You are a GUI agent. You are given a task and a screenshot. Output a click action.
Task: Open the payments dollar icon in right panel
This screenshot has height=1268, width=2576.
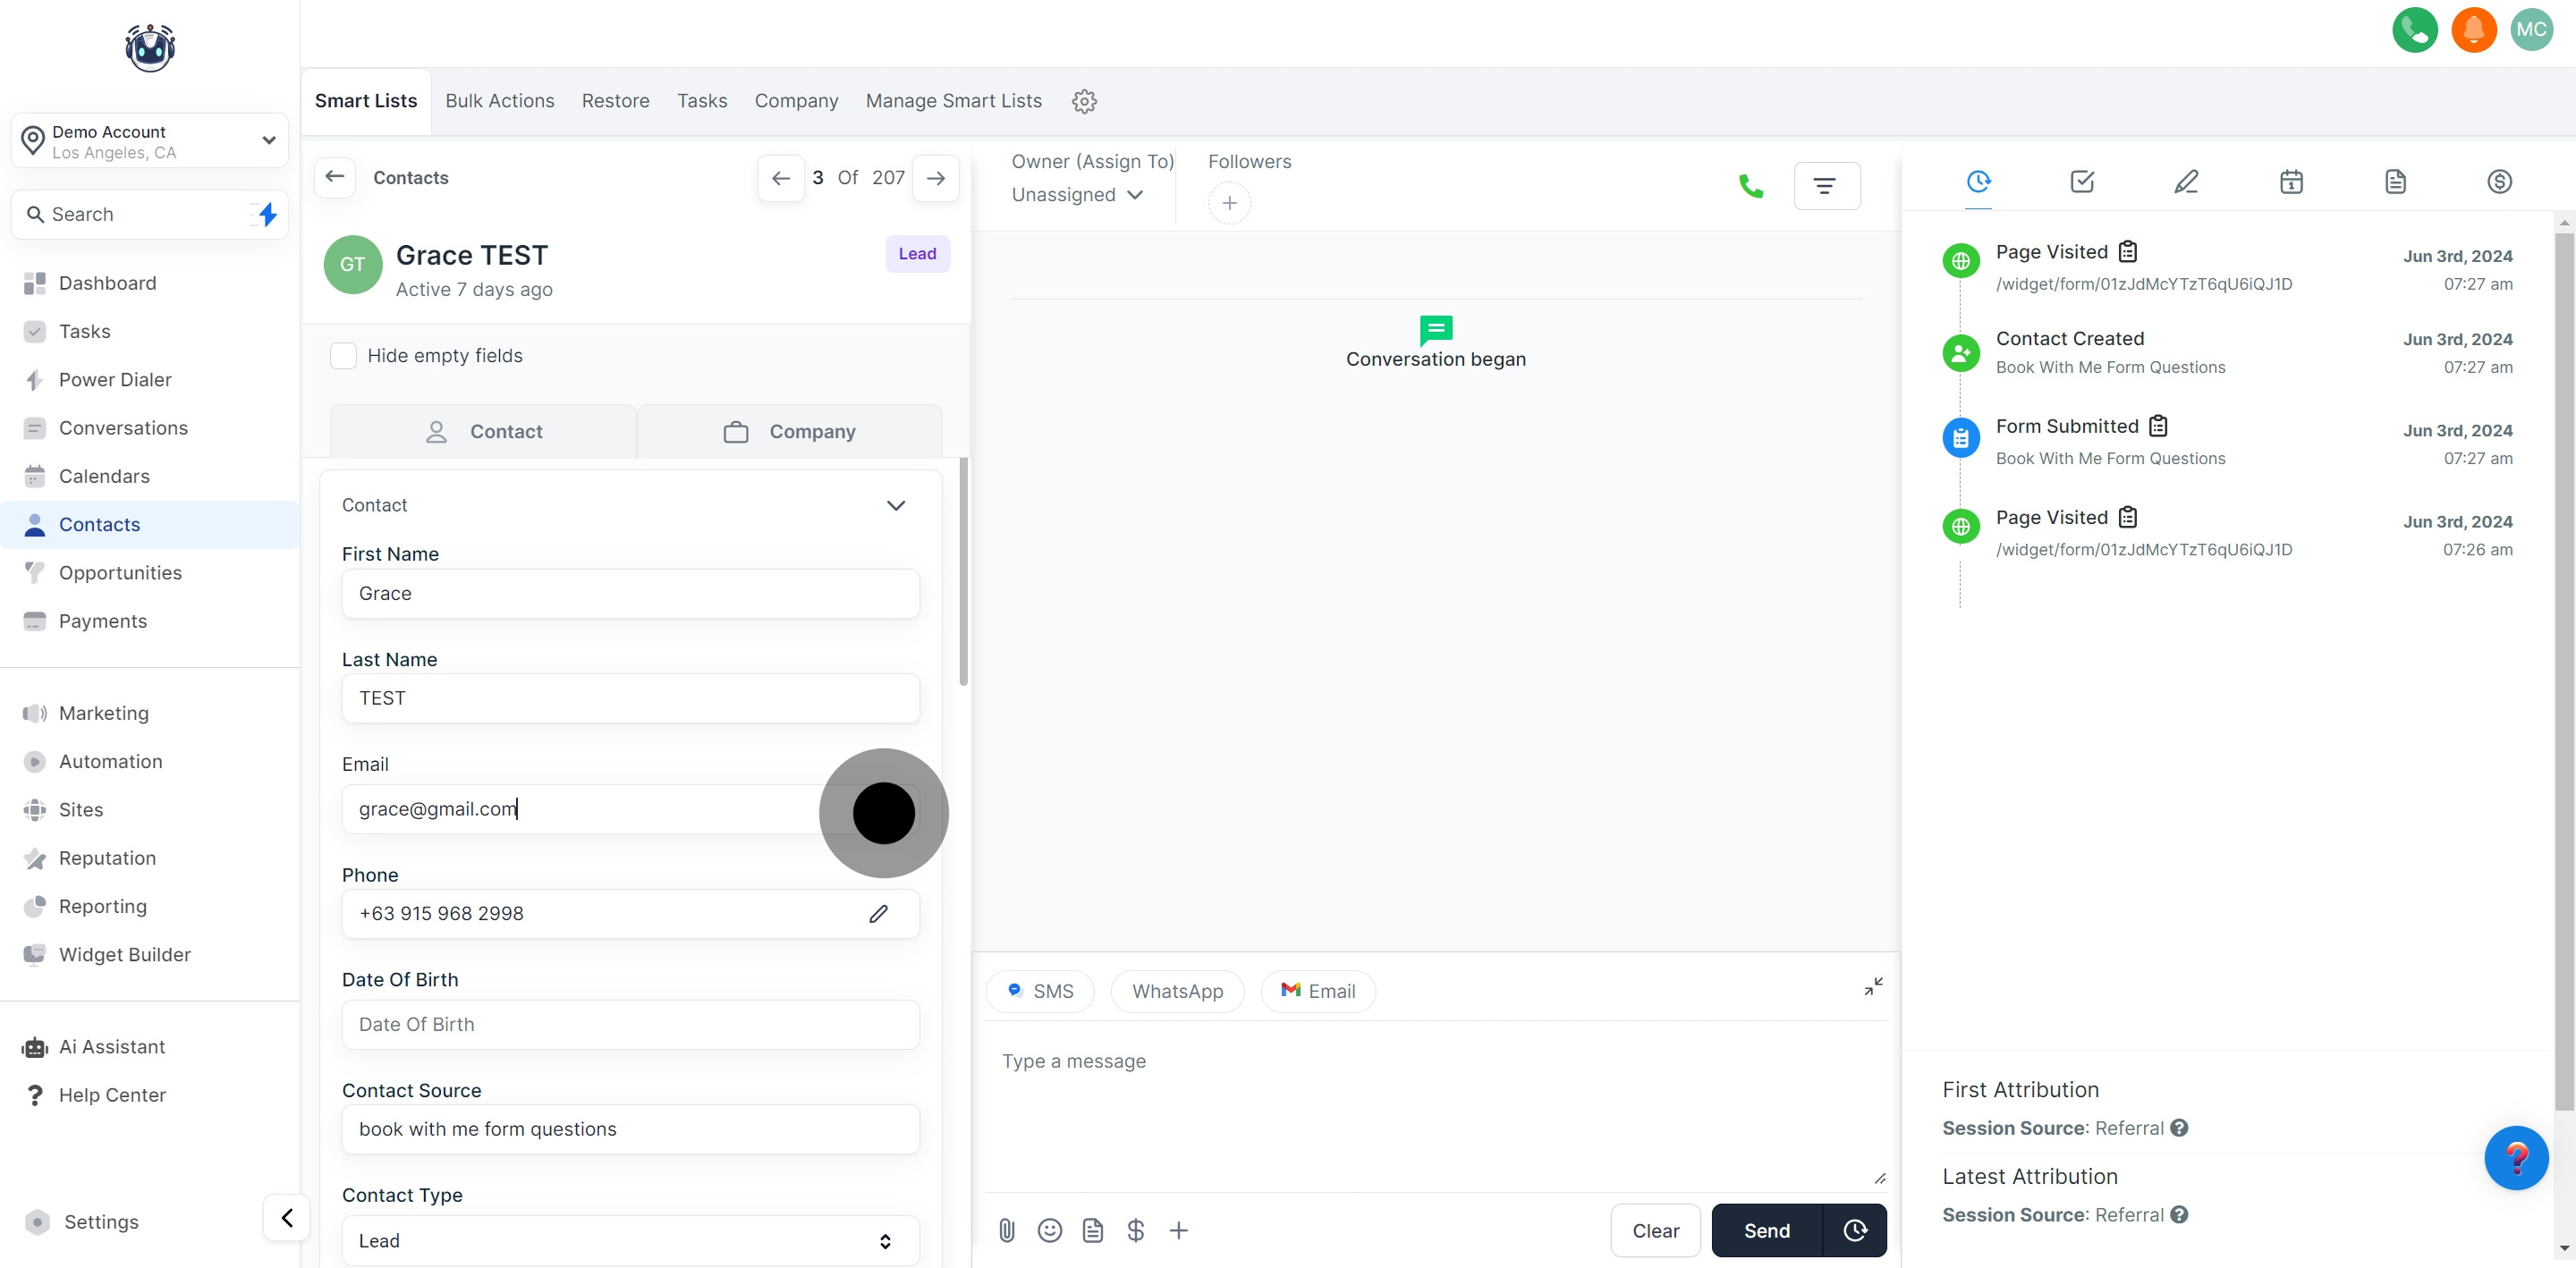[x=2498, y=182]
